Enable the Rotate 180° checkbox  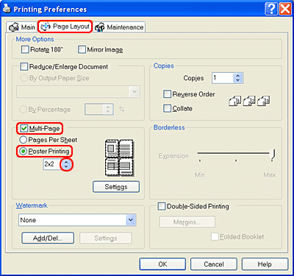pyautogui.click(x=25, y=49)
